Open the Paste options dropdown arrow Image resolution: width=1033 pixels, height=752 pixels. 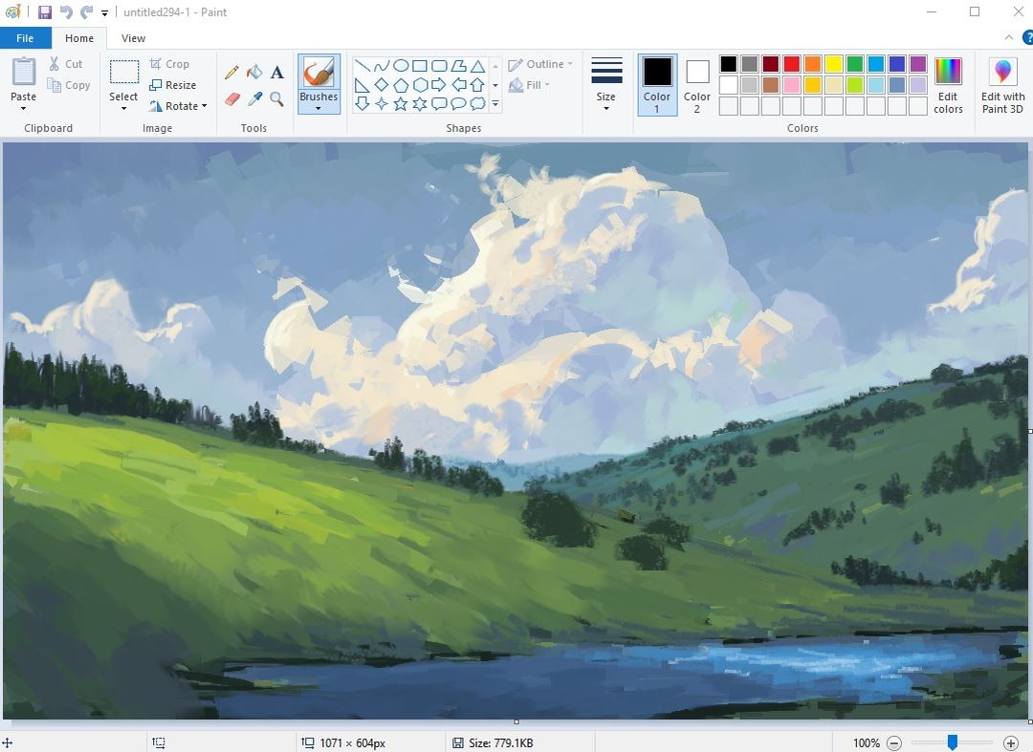(x=24, y=109)
